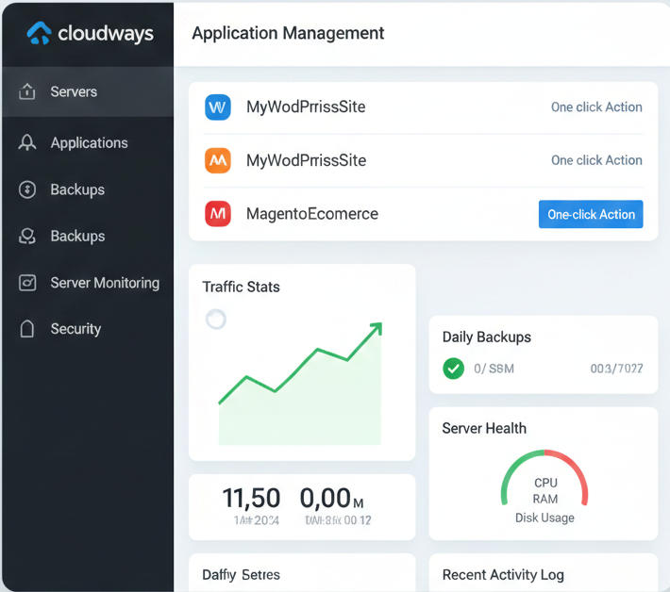Click the Server Health heading
670x592 pixels.
[x=484, y=428]
